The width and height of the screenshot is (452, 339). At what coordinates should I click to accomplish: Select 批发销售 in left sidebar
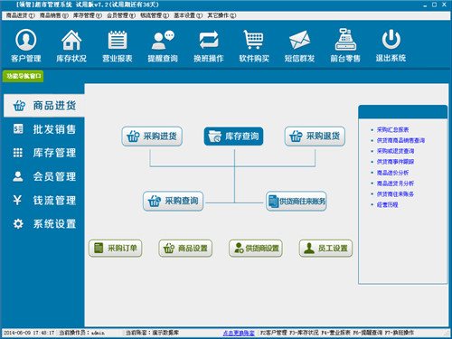pos(44,129)
